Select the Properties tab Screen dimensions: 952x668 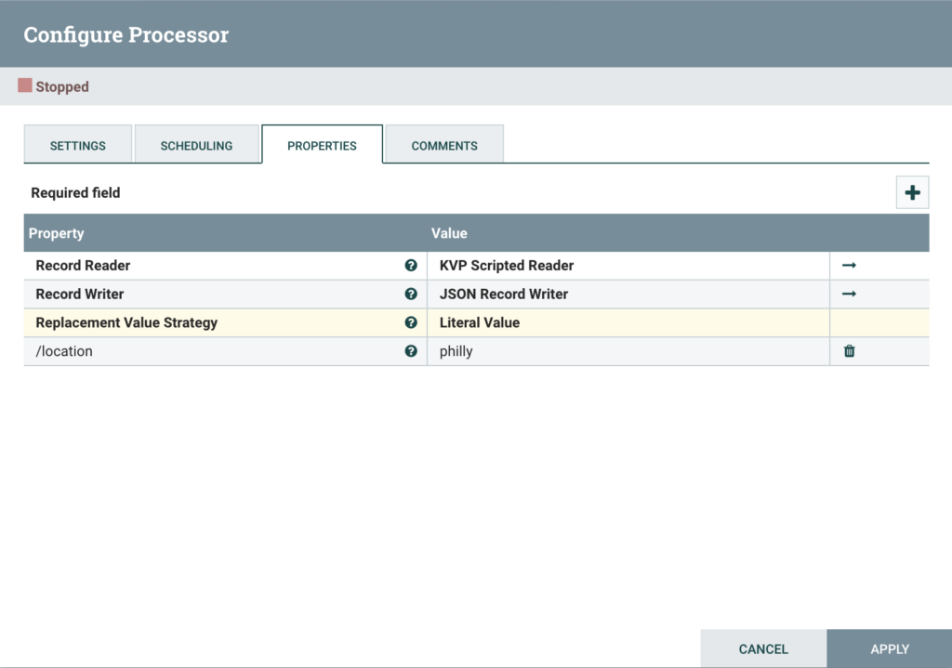[x=322, y=146]
